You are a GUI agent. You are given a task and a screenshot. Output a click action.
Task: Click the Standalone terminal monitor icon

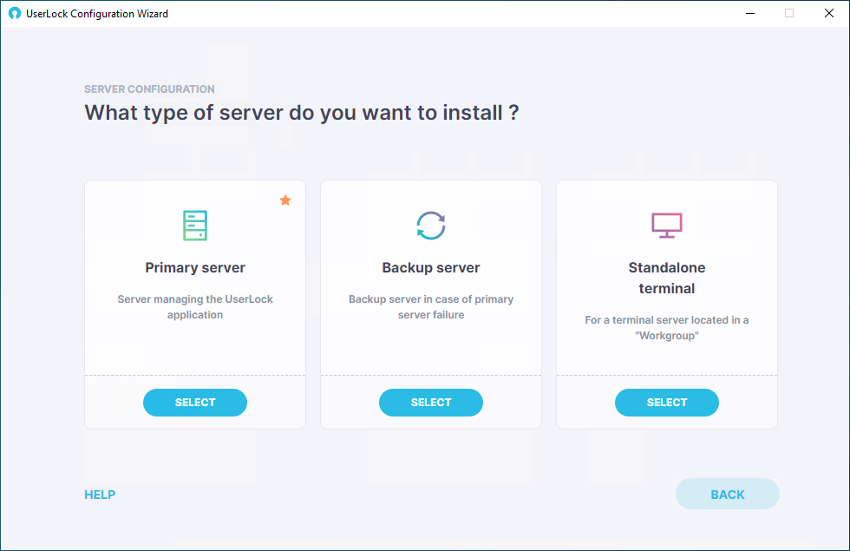(x=667, y=225)
